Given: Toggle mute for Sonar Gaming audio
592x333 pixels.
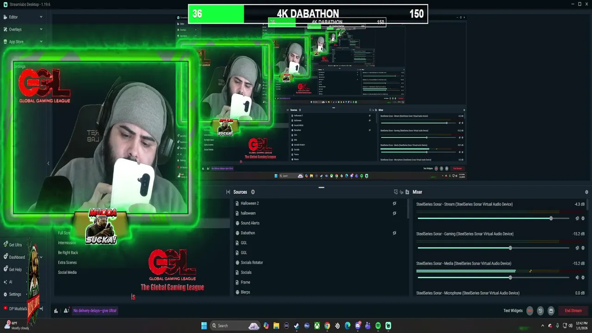Looking at the screenshot, I should point(577,248).
